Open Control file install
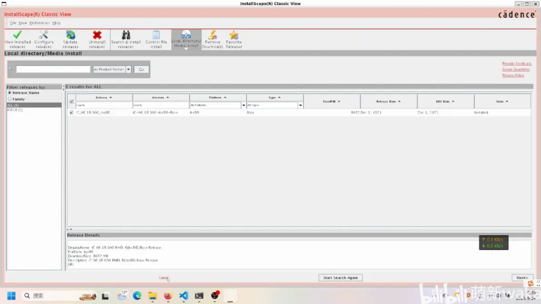Screen dimensions: 541x304 click(156, 39)
